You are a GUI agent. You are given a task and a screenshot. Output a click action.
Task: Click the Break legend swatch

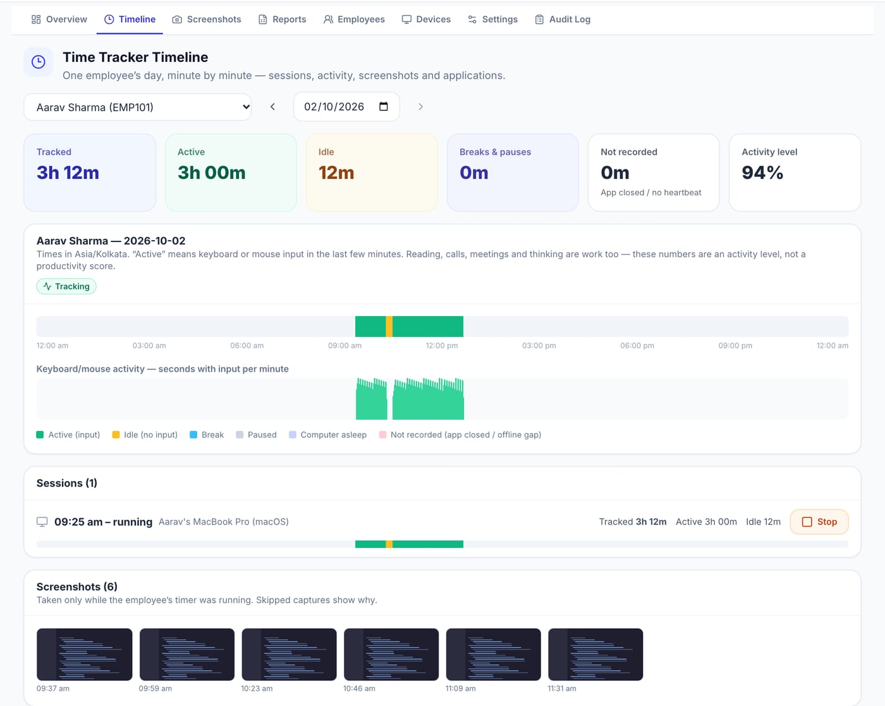coord(193,435)
